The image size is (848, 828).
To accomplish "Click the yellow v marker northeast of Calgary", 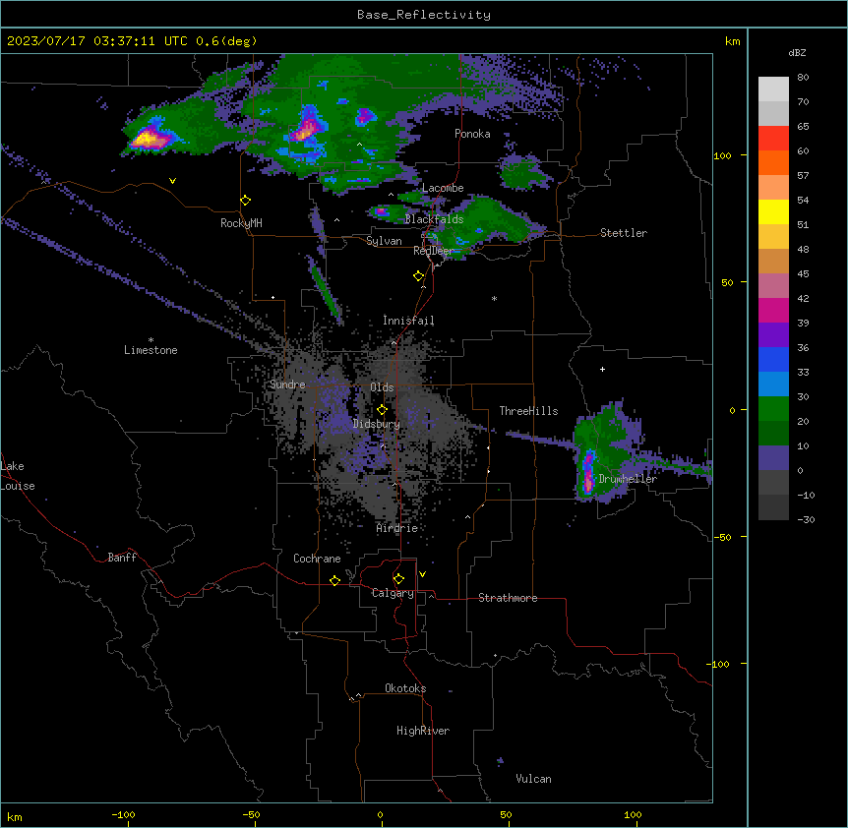I will tap(422, 574).
